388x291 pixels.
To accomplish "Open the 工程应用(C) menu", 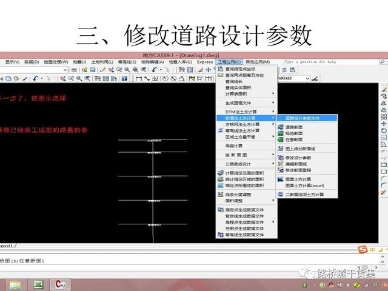I will 229,62.
